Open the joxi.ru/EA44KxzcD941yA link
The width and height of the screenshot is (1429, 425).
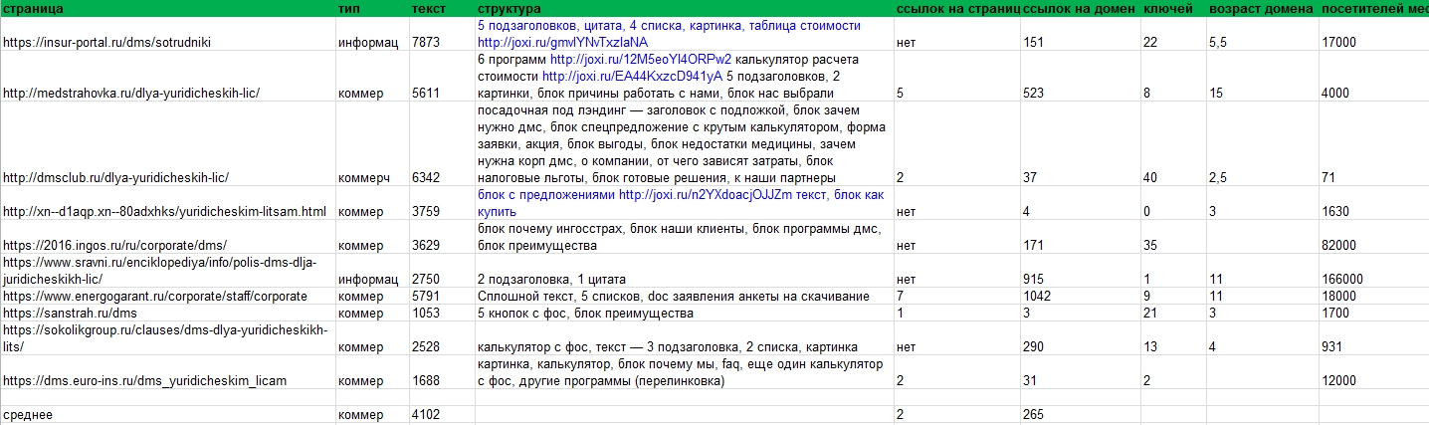click(633, 77)
